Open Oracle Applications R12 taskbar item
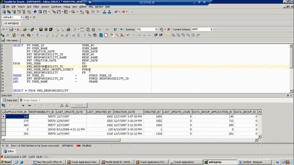This screenshot has width=294, height=165. point(152,162)
